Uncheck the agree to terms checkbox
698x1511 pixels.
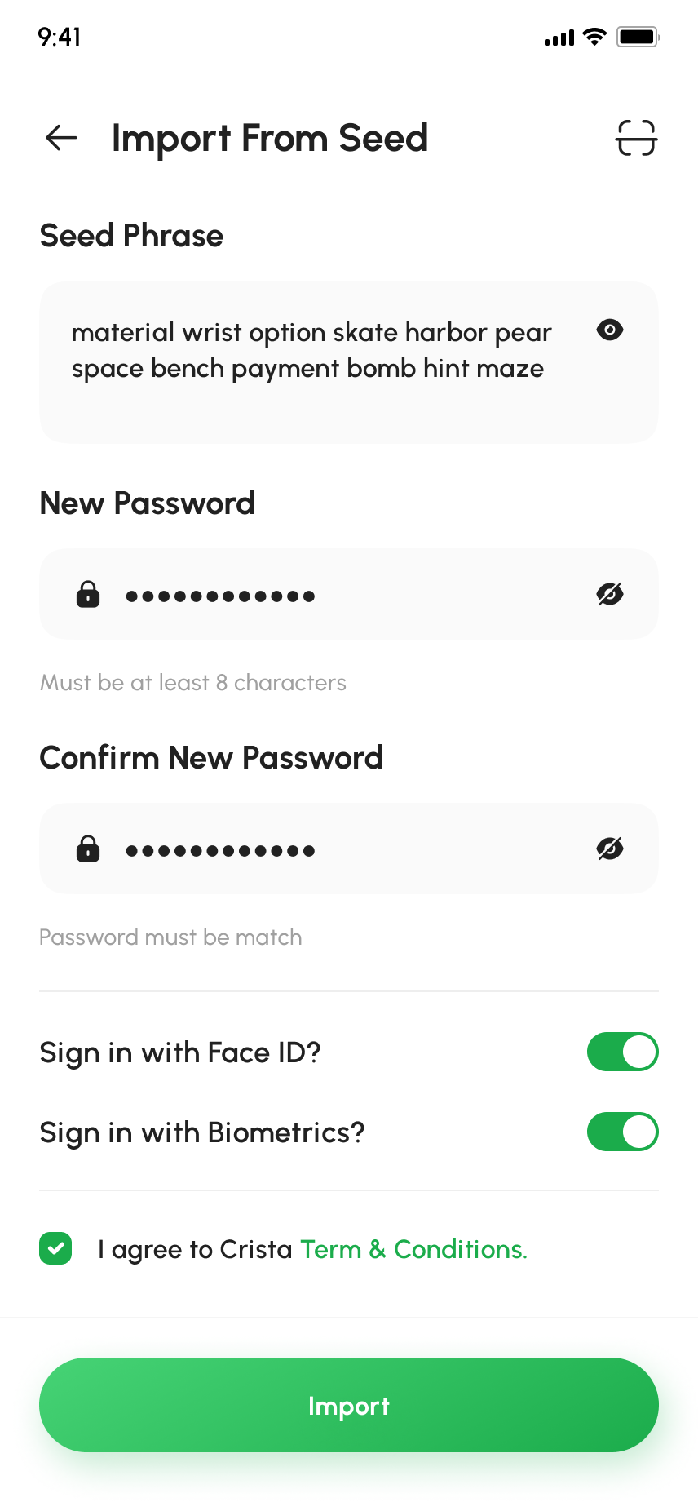click(55, 1248)
